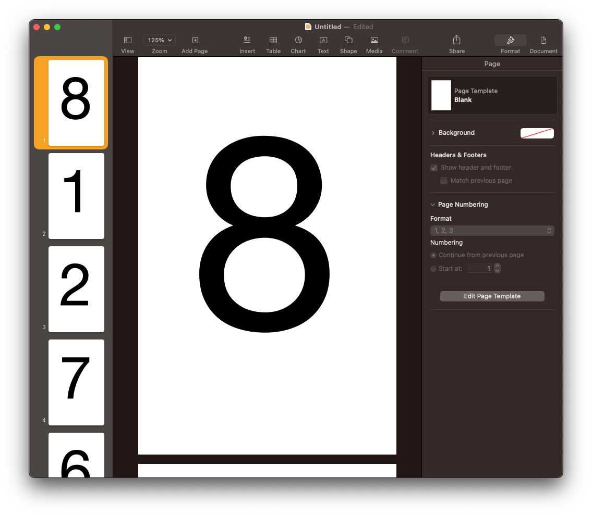Click the Page Template Blank selector
The image size is (592, 516).
pos(492,95)
